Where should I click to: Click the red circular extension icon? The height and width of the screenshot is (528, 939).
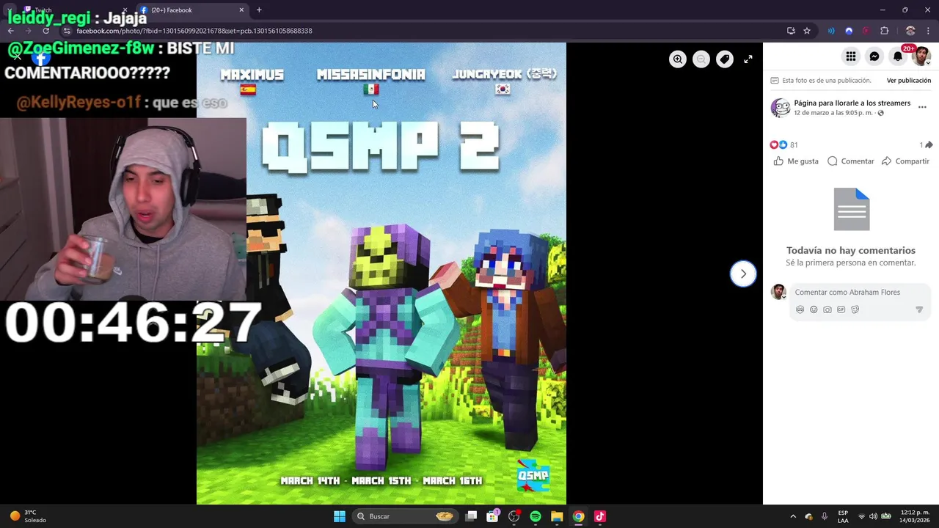point(866,31)
